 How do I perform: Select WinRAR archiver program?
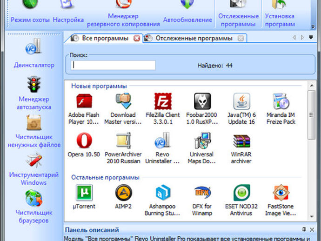pyautogui.click(x=241, y=148)
